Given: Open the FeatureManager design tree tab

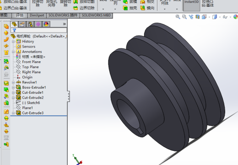Looking at the screenshot, I should click(x=14, y=24).
